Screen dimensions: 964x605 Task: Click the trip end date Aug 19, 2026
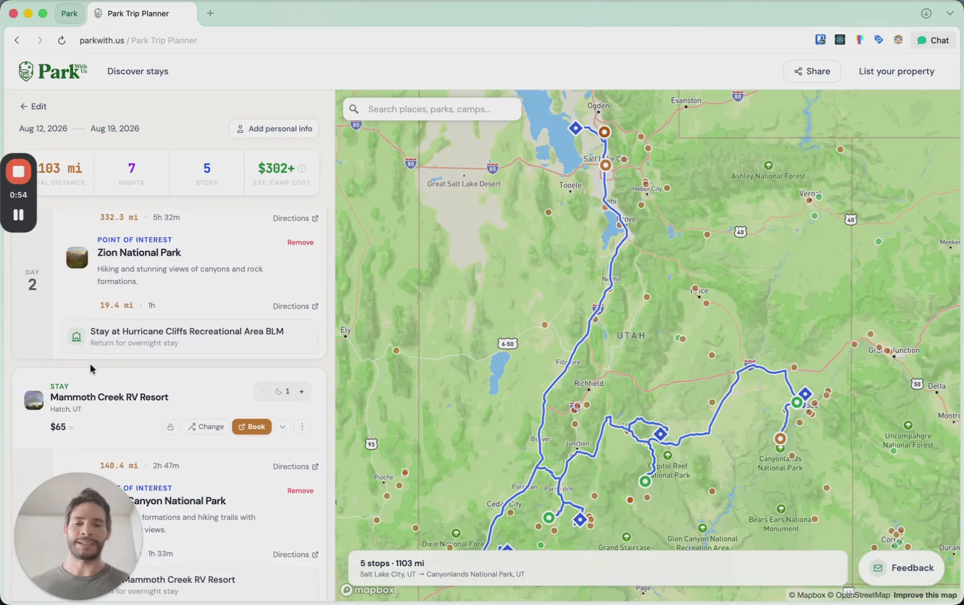(x=115, y=128)
